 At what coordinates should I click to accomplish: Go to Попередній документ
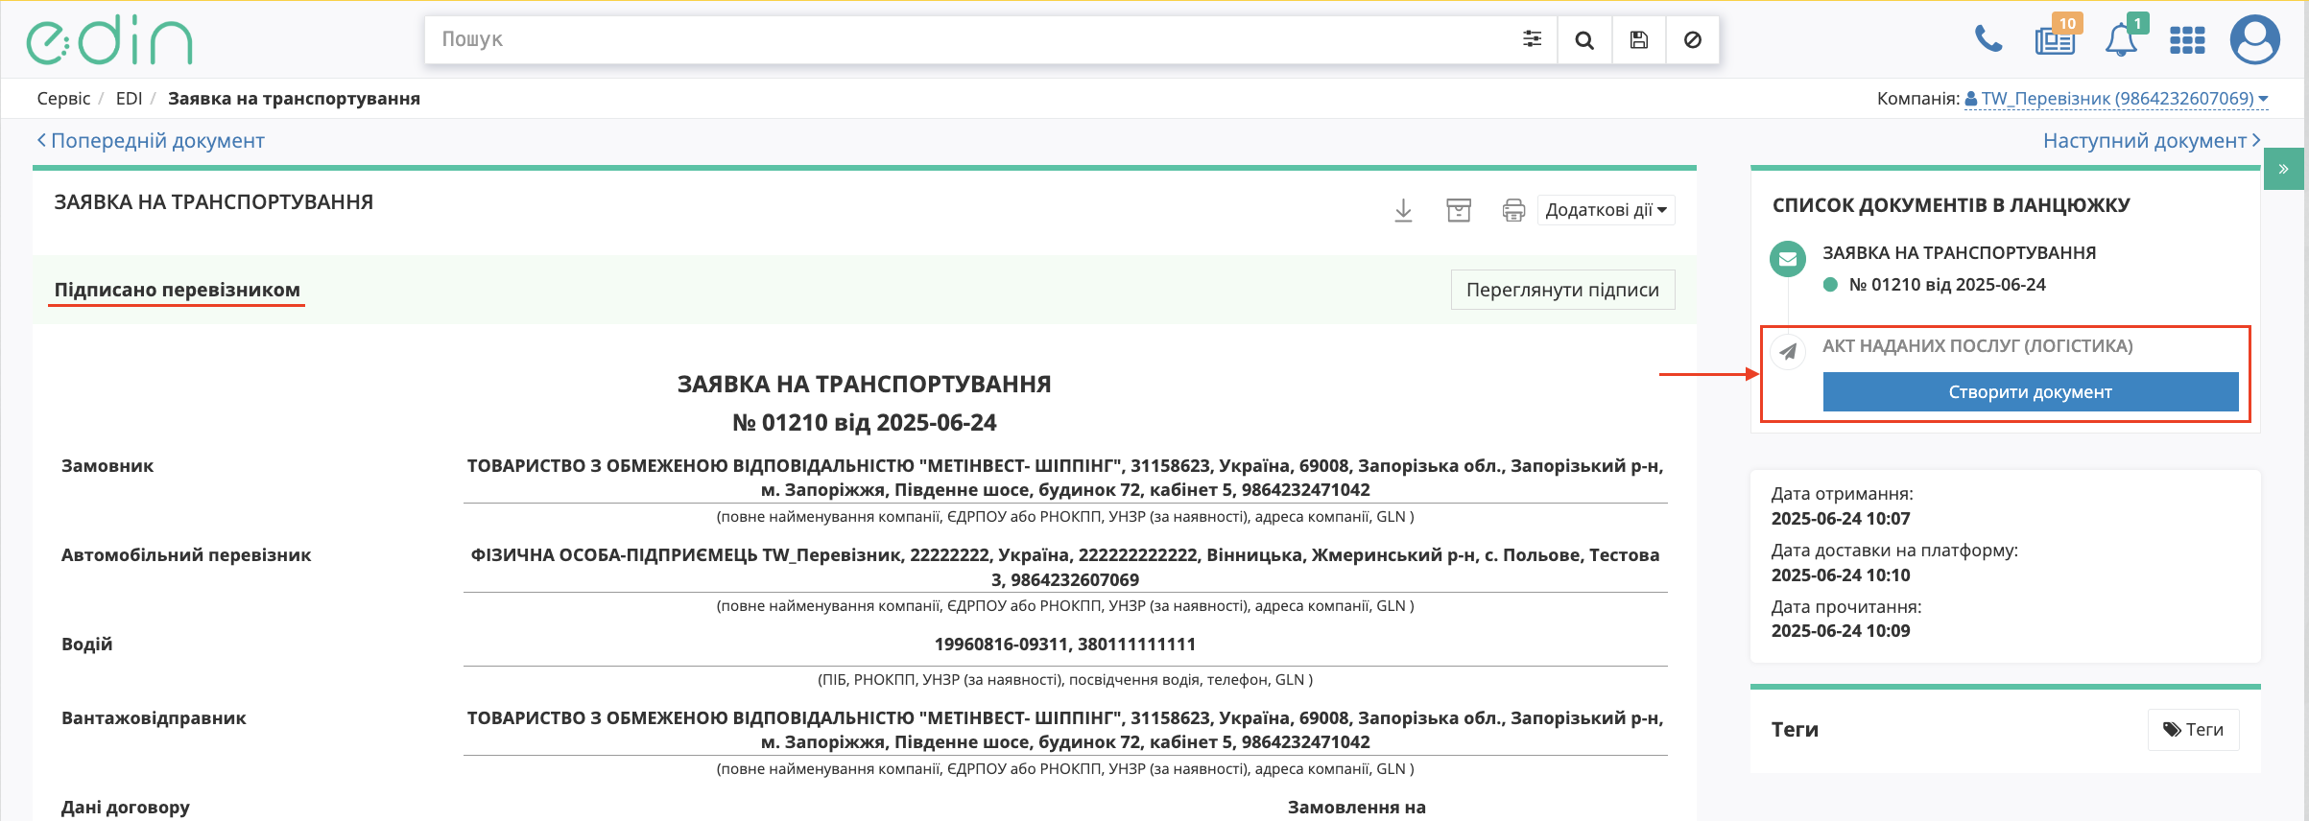coord(151,141)
